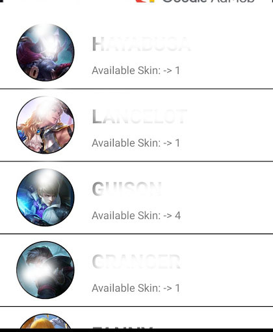This screenshot has height=332, width=273.
Task: Click the Google AdMob logo icon
Action: pyautogui.click(x=146, y=1)
